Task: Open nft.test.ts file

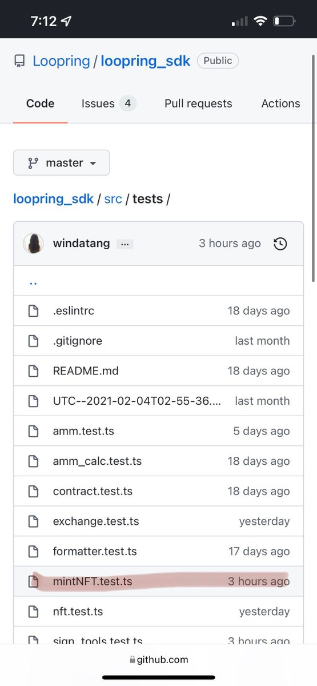Action: pyautogui.click(x=78, y=612)
